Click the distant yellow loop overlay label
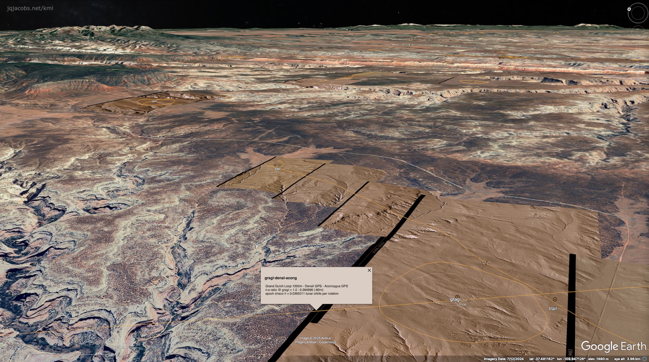Screen dimensions: 649x362 [154, 102]
